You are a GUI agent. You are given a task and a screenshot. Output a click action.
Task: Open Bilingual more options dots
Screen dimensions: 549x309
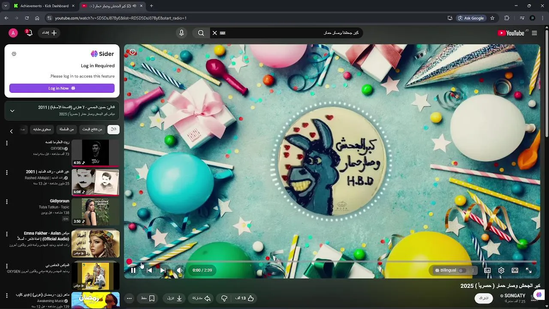pos(473,270)
